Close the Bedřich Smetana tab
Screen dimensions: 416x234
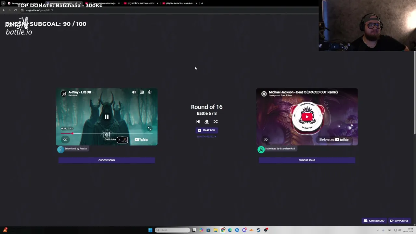point(158,3)
